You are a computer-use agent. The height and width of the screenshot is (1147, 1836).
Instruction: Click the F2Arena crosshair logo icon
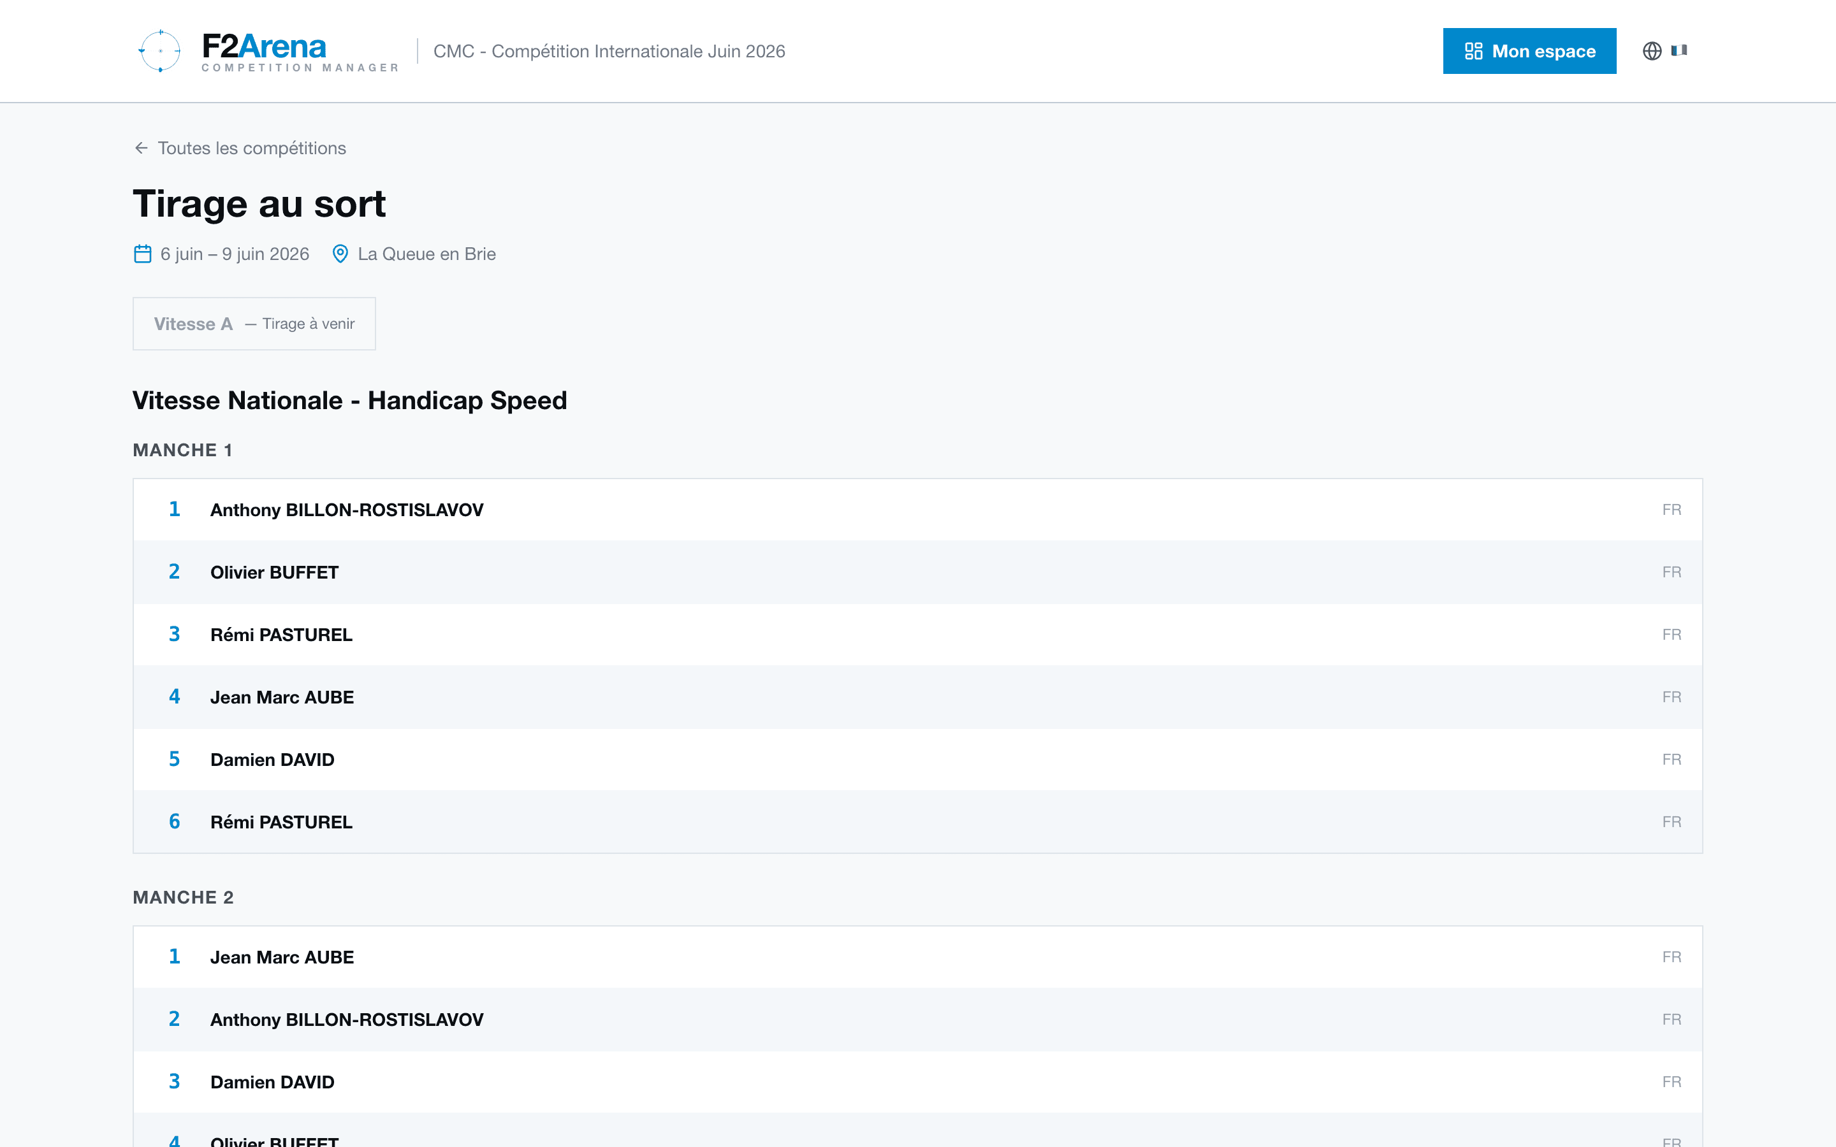click(x=160, y=51)
